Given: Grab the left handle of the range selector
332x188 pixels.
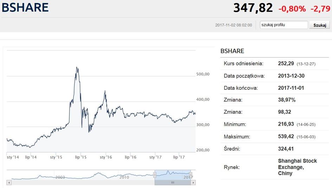Looking at the screenshot, I should click(155, 175).
